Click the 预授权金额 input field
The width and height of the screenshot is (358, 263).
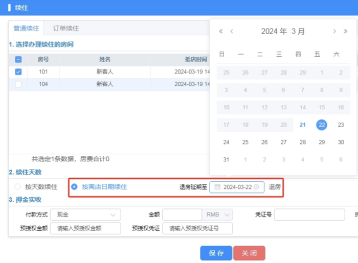tap(85, 228)
